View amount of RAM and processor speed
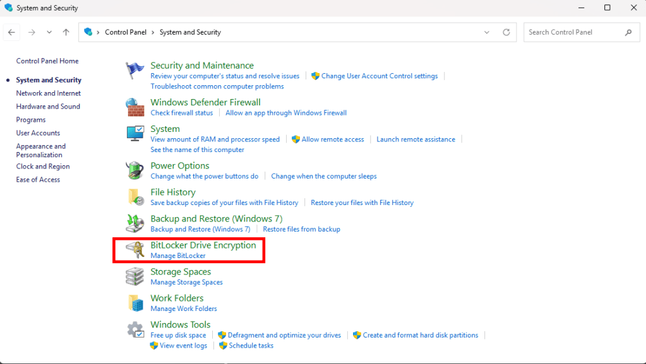Image resolution: width=646 pixels, height=364 pixels. click(x=215, y=139)
